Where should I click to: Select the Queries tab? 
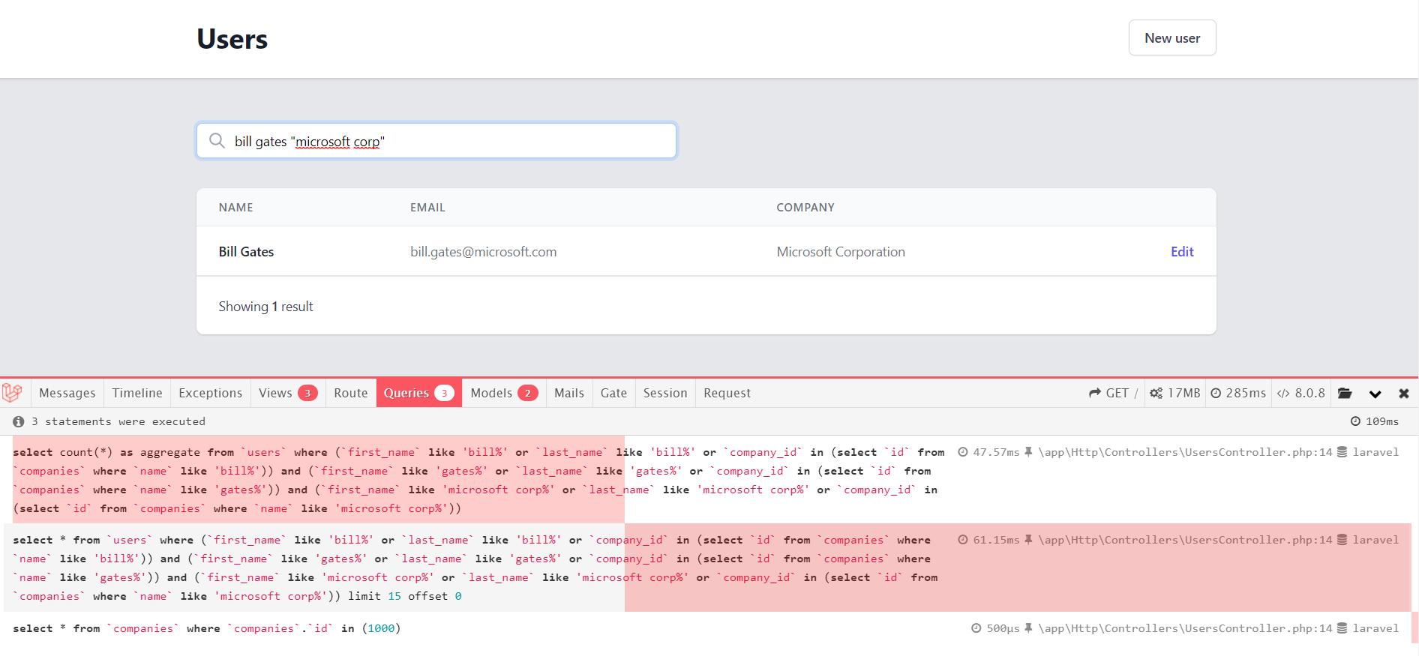[419, 393]
